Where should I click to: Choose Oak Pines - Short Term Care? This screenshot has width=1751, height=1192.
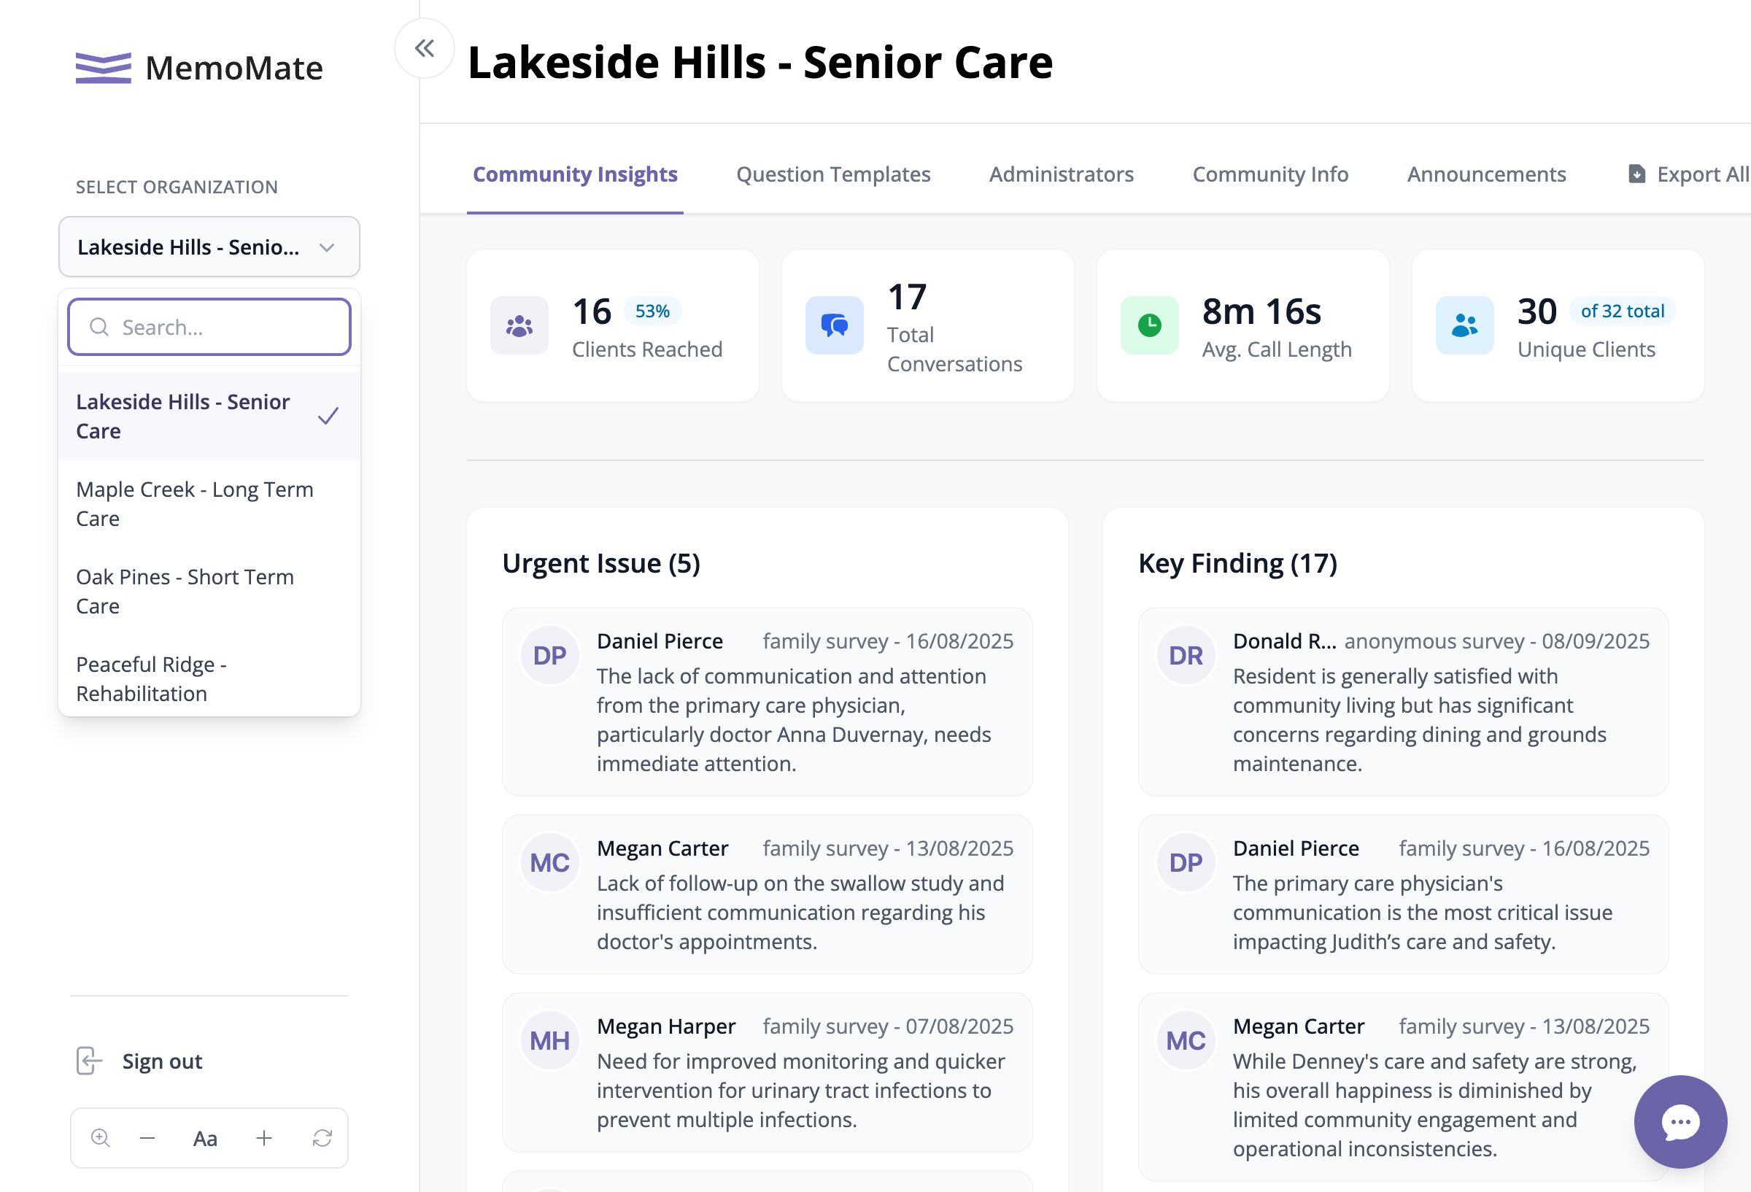tap(209, 592)
